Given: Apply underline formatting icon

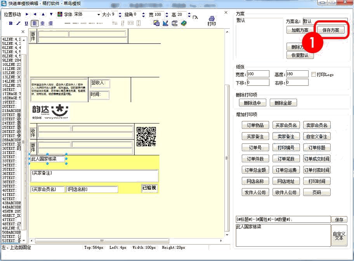Looking at the screenshot, I should click(x=26, y=23).
